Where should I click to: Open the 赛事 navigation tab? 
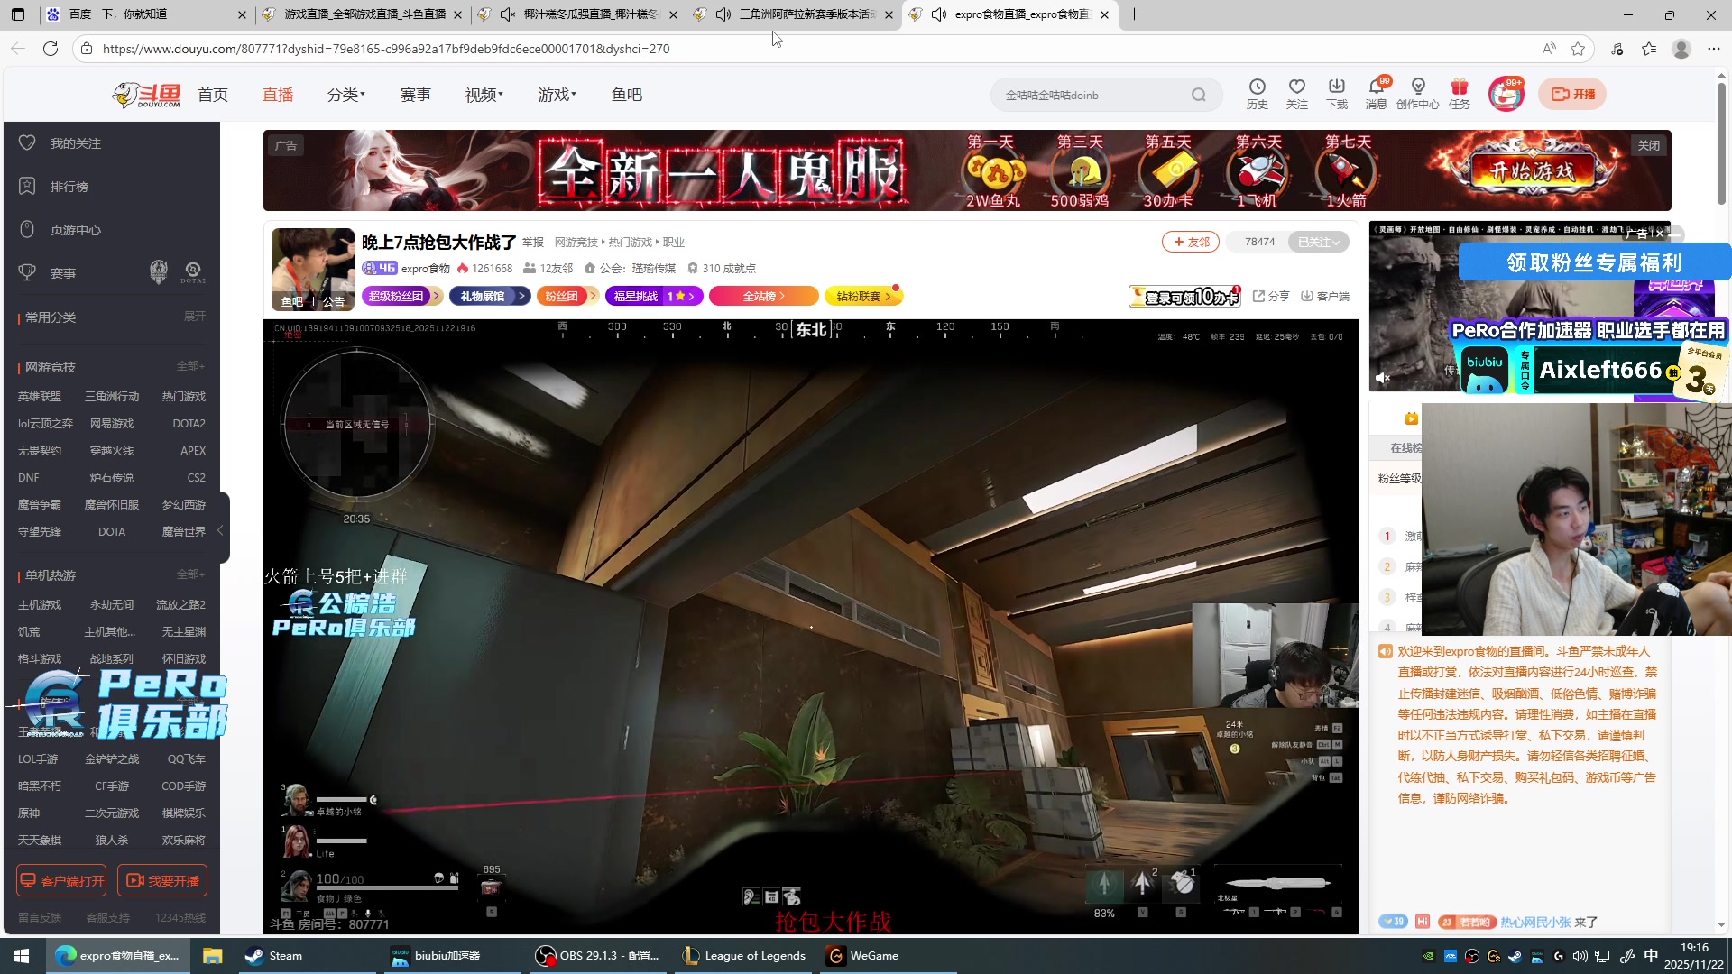(x=416, y=95)
